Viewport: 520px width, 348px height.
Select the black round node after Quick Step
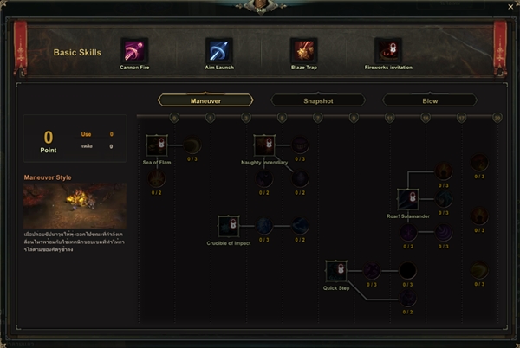tap(407, 271)
